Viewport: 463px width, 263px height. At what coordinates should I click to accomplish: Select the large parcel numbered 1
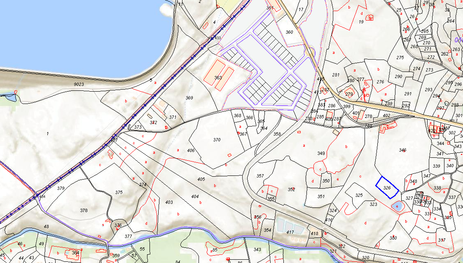coord(47,134)
